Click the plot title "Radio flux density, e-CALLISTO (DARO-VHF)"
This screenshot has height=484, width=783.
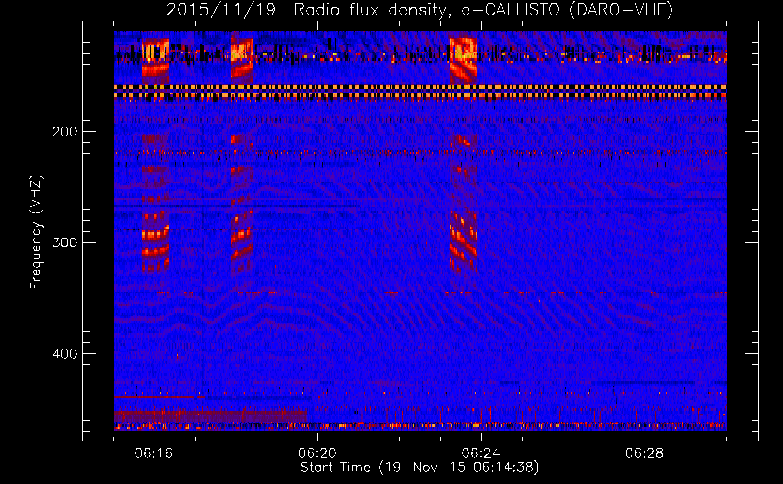(x=483, y=10)
